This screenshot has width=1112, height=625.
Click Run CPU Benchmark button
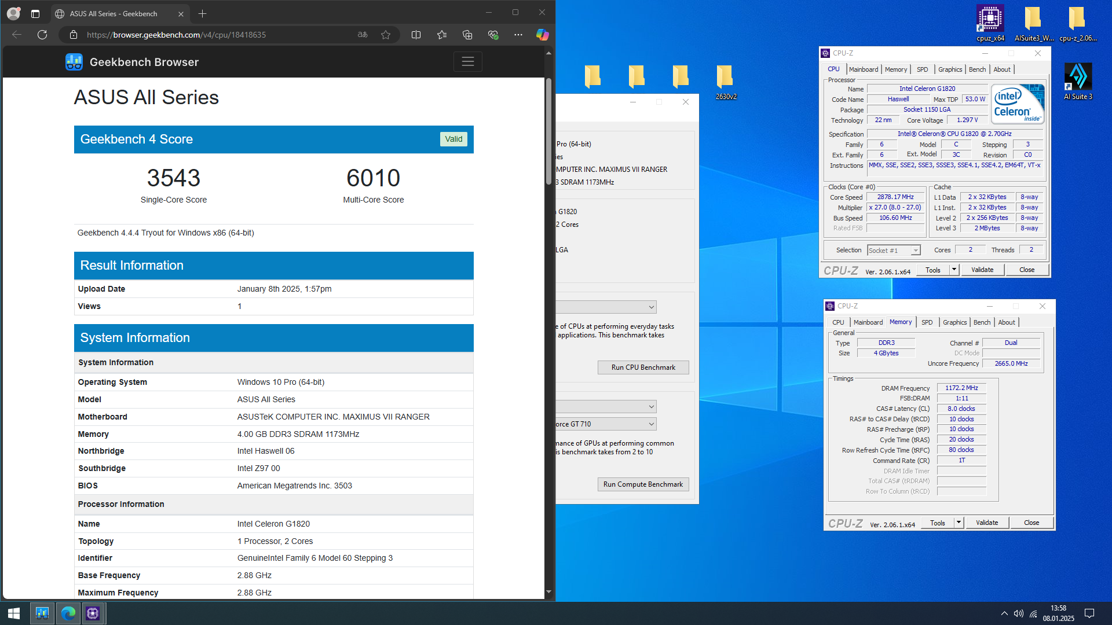[643, 367]
